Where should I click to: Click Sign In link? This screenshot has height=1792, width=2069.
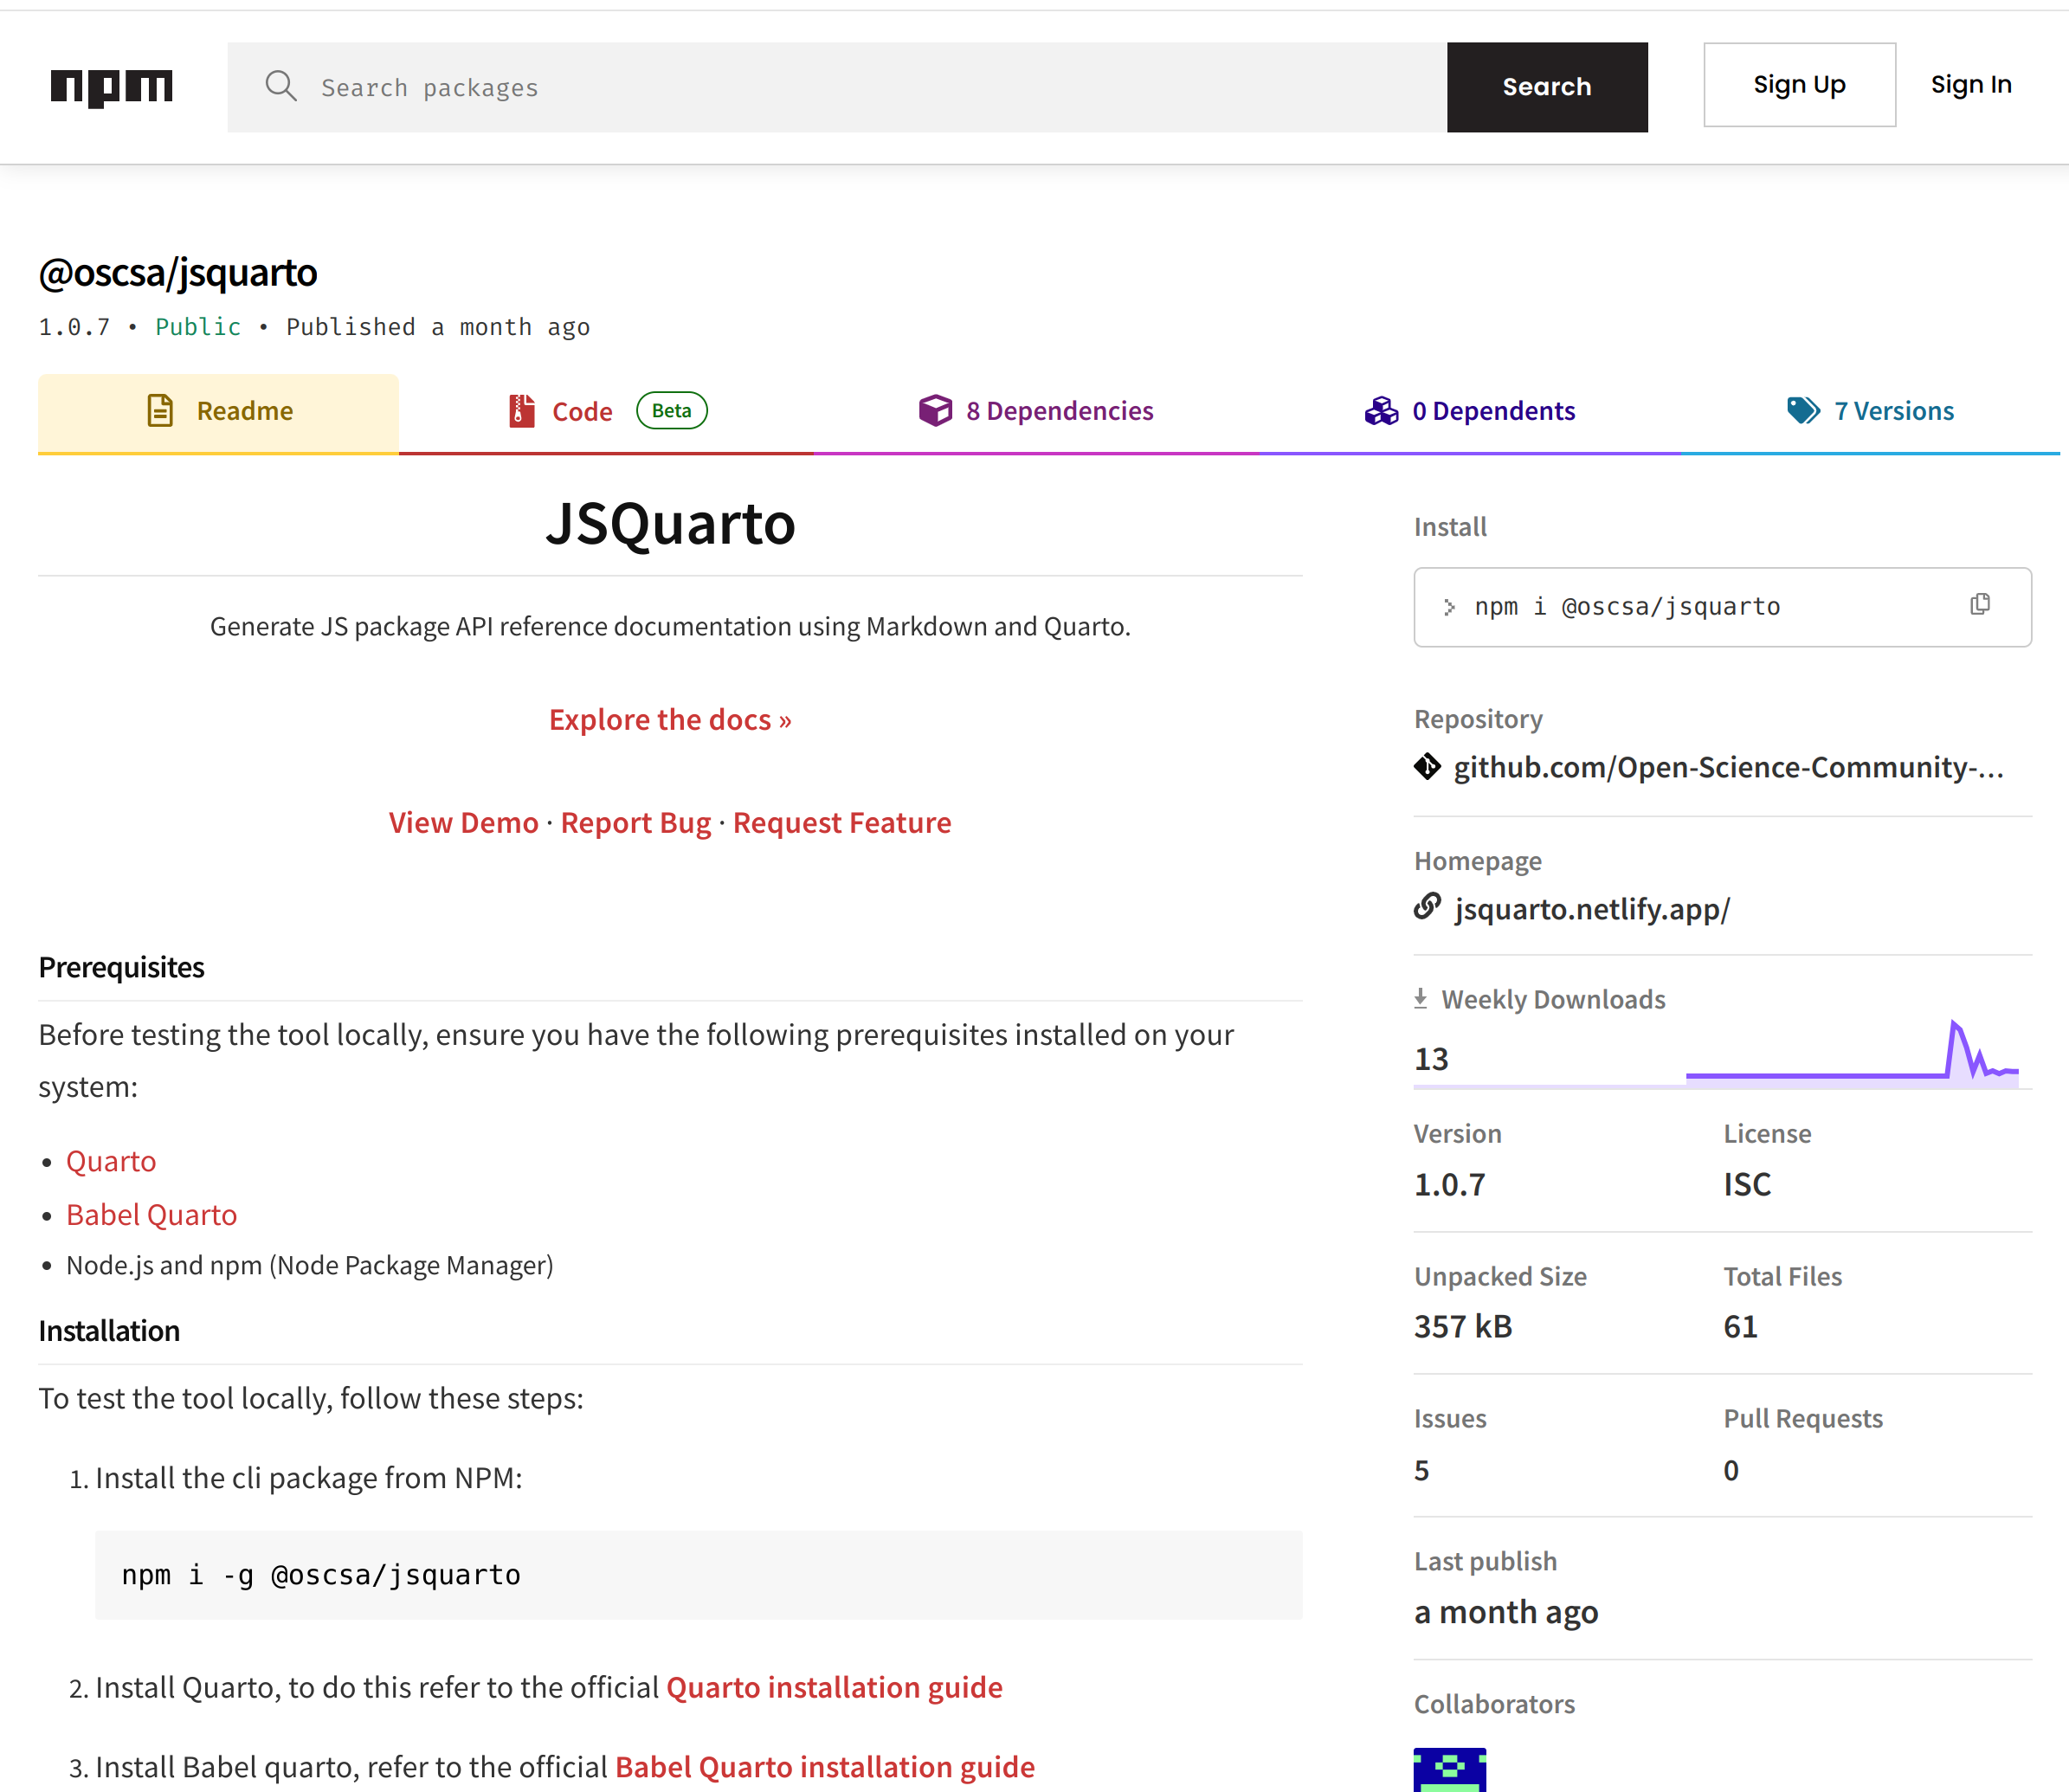(x=1970, y=85)
